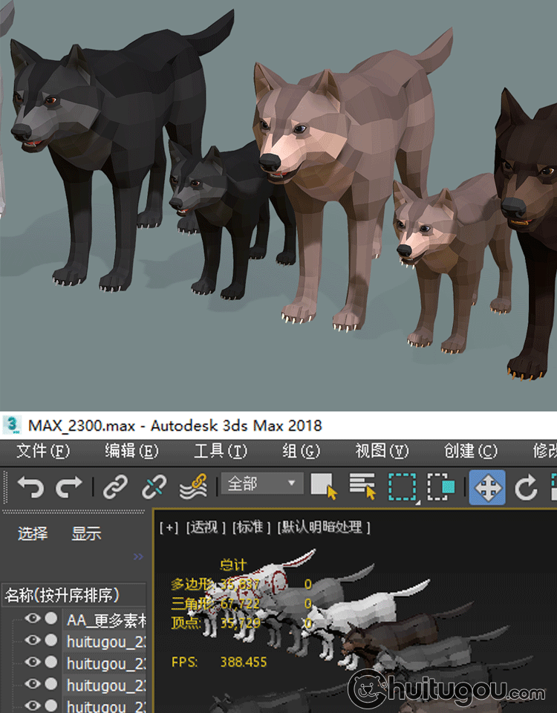Pick the Rectangular Selection Region tool

click(402, 487)
